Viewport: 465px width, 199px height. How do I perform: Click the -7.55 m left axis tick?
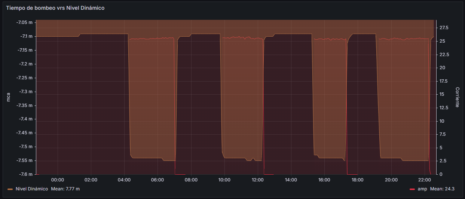coord(25,160)
